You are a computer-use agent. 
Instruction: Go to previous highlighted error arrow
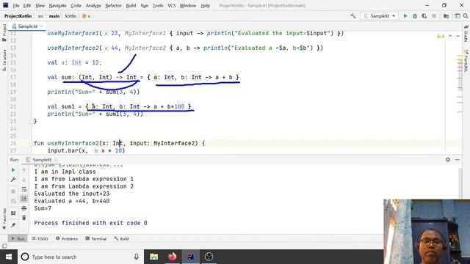450,36
